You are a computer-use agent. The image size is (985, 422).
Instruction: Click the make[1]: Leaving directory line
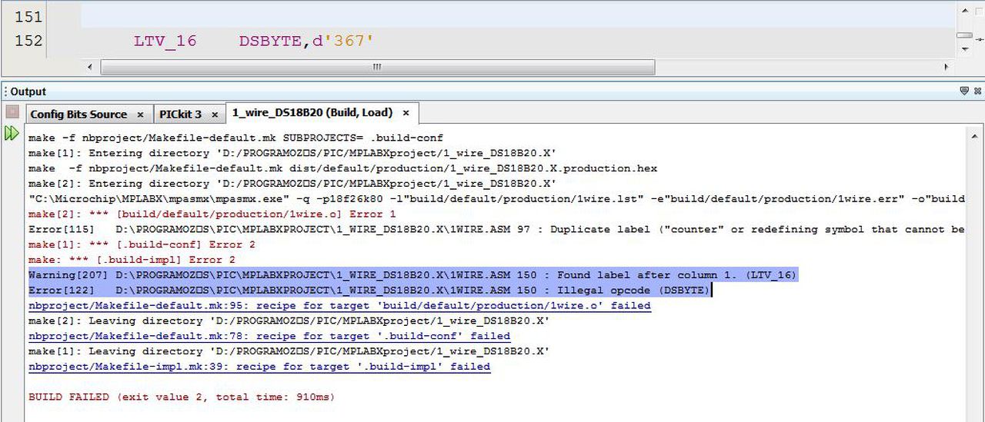(289, 351)
